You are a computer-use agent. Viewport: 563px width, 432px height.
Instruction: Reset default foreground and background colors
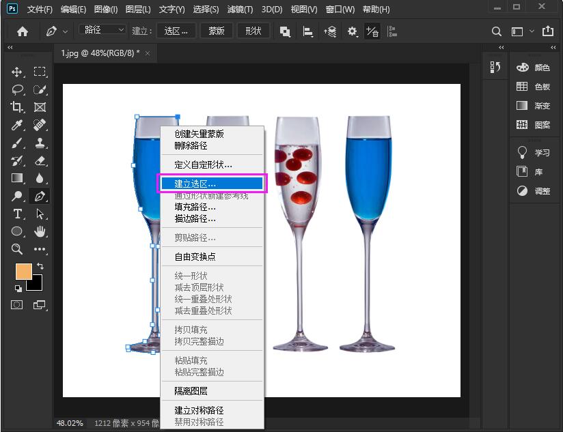18,289
